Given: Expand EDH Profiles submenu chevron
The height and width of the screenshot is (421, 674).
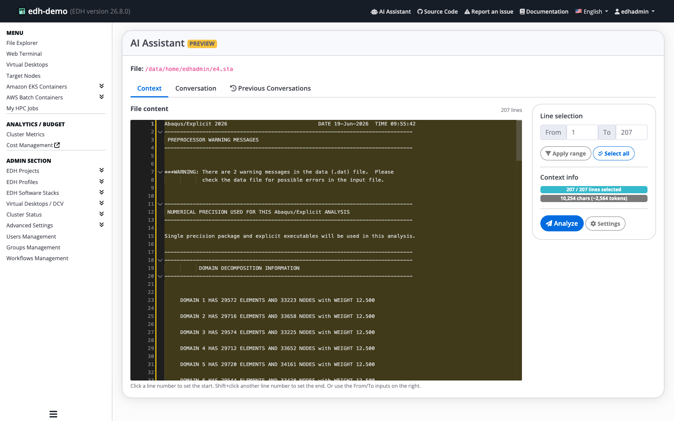Looking at the screenshot, I should (x=102, y=182).
